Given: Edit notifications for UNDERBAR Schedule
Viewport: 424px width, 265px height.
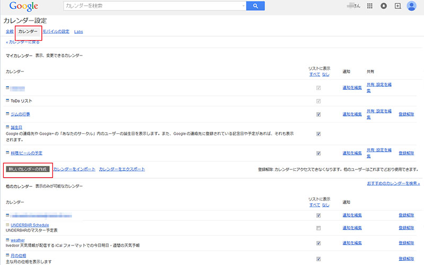Looking at the screenshot, I should (x=352, y=228).
